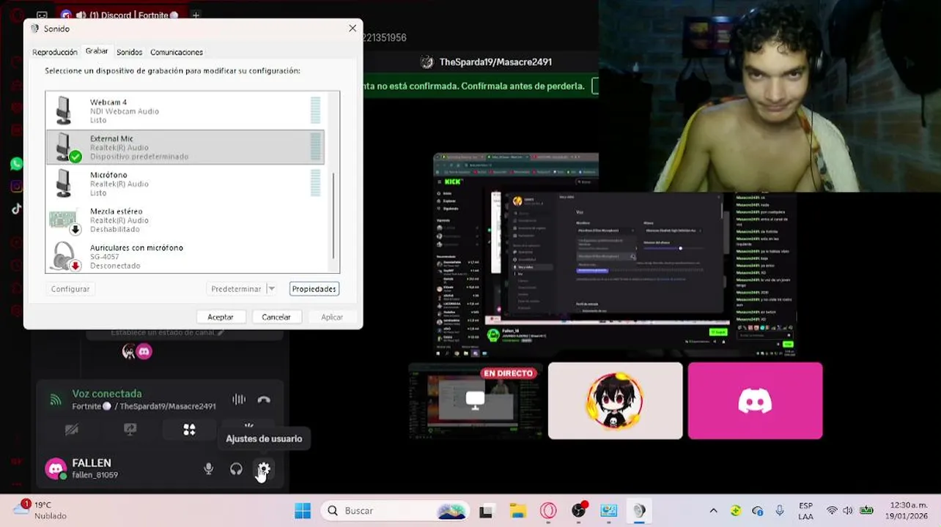Screen dimensions: 941x527
Task: Click taskbar Buscar search box
Action: click(396, 510)
